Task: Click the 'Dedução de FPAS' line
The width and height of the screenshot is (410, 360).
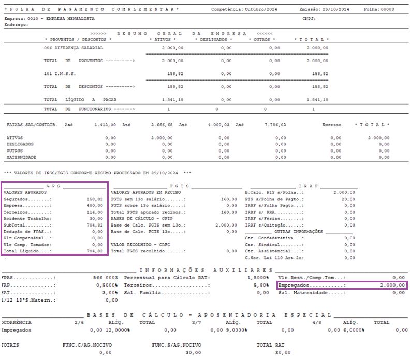Action: pyautogui.click(x=53, y=232)
